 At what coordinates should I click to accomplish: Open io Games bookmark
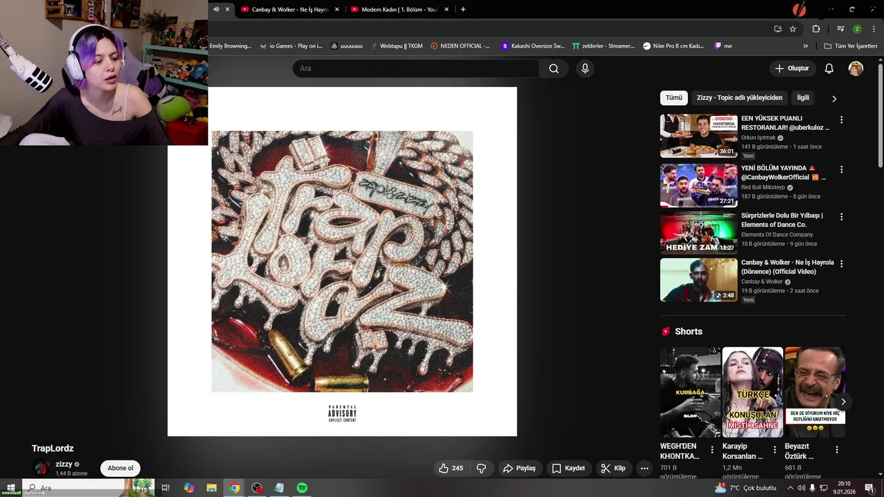(291, 46)
